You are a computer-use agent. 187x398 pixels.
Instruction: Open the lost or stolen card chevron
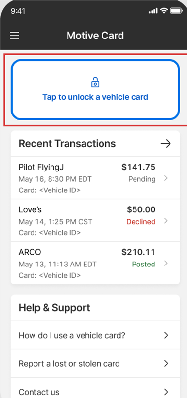click(x=166, y=364)
